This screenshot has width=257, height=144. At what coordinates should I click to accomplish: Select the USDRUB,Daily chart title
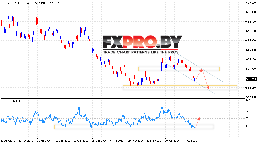point(14,3)
